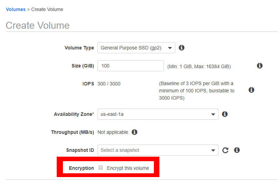The height and width of the screenshot is (184, 278).
Task: View the IOPS baseline info icon
Action: coord(251,90)
